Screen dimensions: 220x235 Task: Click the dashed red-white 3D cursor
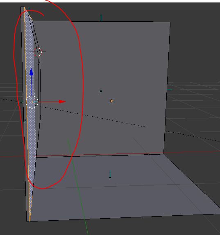38,52
